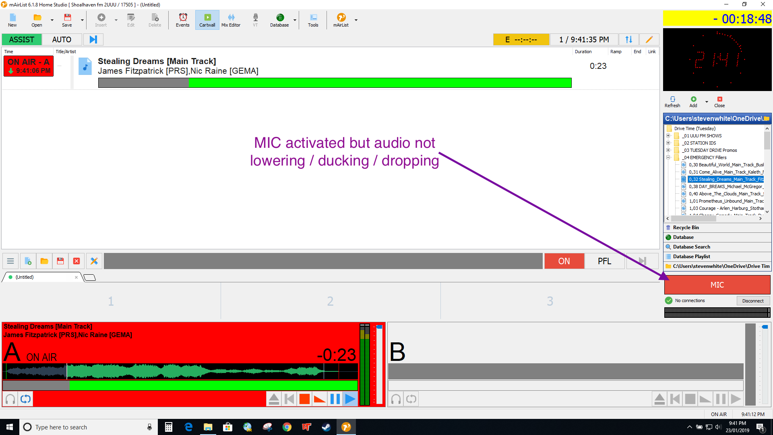This screenshot has width=773, height=435.
Task: Enable loop mode on Player A
Action: point(25,399)
